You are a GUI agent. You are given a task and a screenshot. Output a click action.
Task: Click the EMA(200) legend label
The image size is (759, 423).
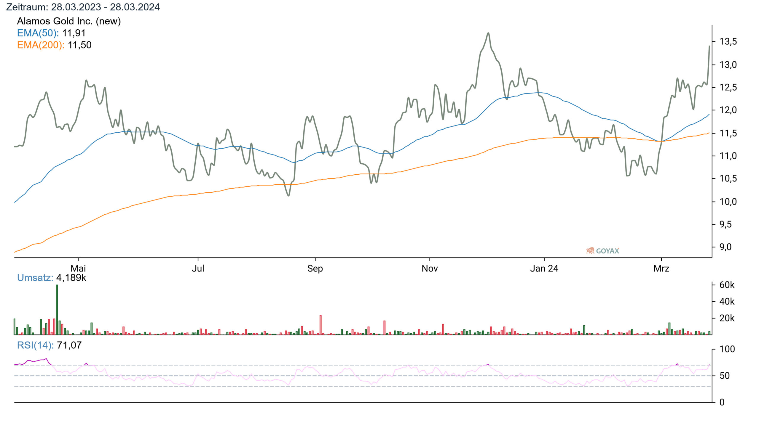[41, 45]
